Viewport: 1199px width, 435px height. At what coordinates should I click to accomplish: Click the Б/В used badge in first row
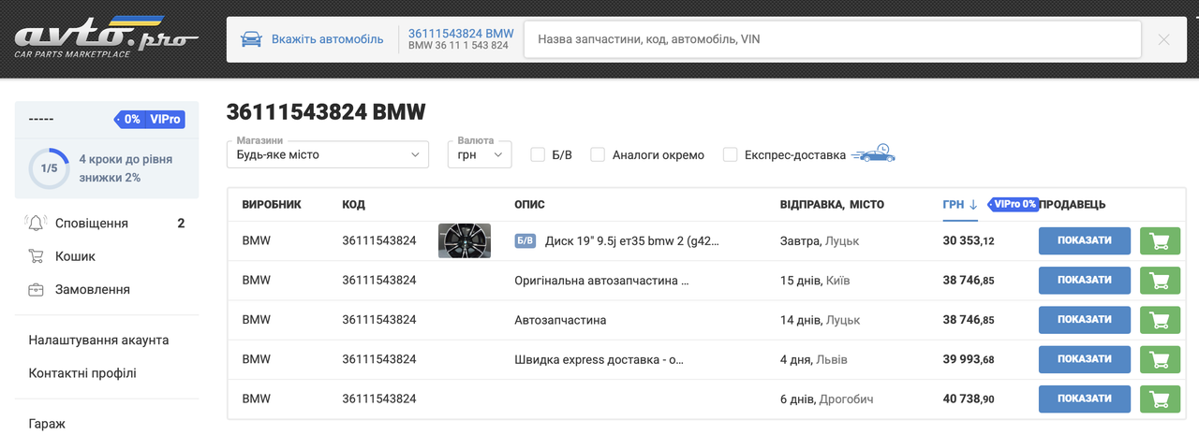(525, 240)
